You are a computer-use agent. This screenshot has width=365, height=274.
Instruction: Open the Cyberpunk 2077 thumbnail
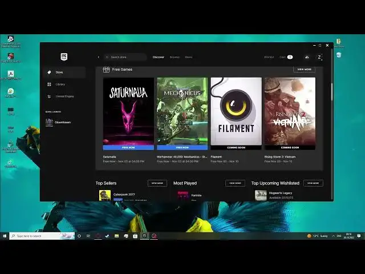pos(105,195)
